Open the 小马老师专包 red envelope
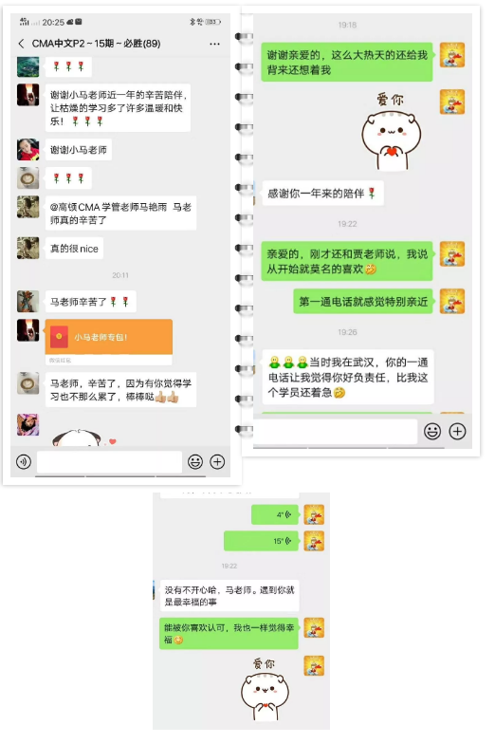 [x=108, y=337]
